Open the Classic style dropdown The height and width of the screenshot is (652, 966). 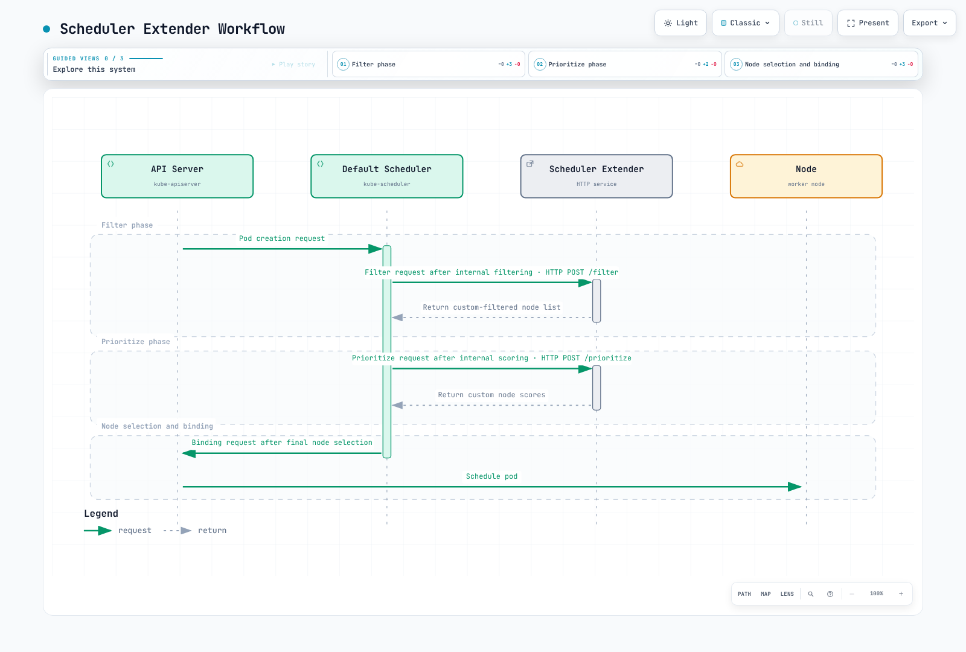point(745,23)
